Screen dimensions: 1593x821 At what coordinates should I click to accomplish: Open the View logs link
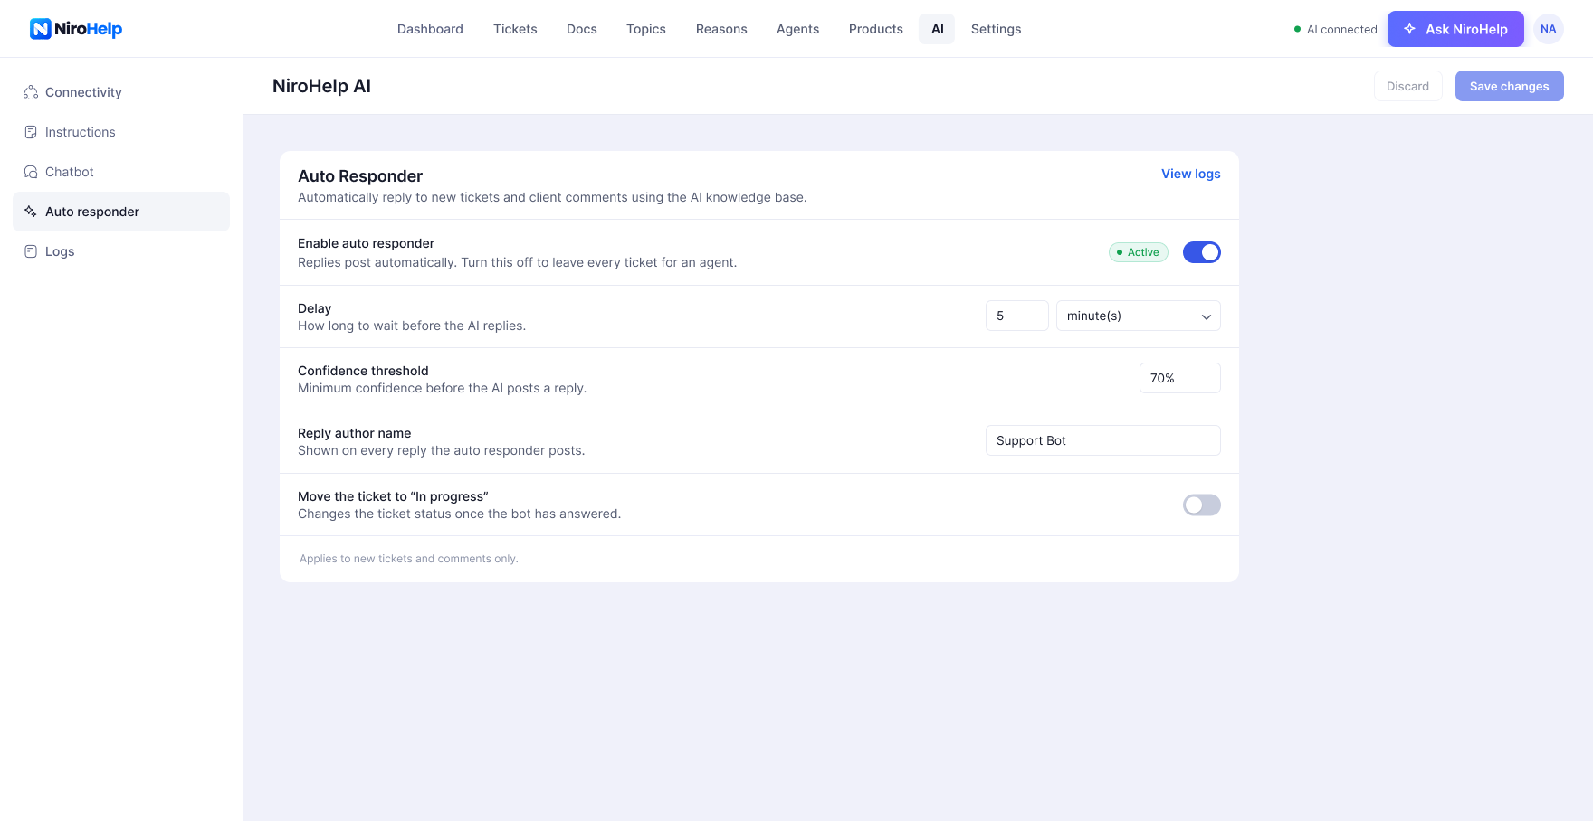[1191, 174]
